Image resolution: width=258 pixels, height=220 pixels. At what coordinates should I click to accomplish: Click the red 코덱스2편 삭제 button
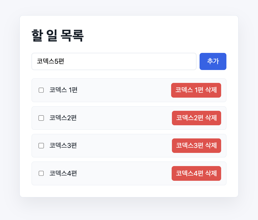pos(196,118)
